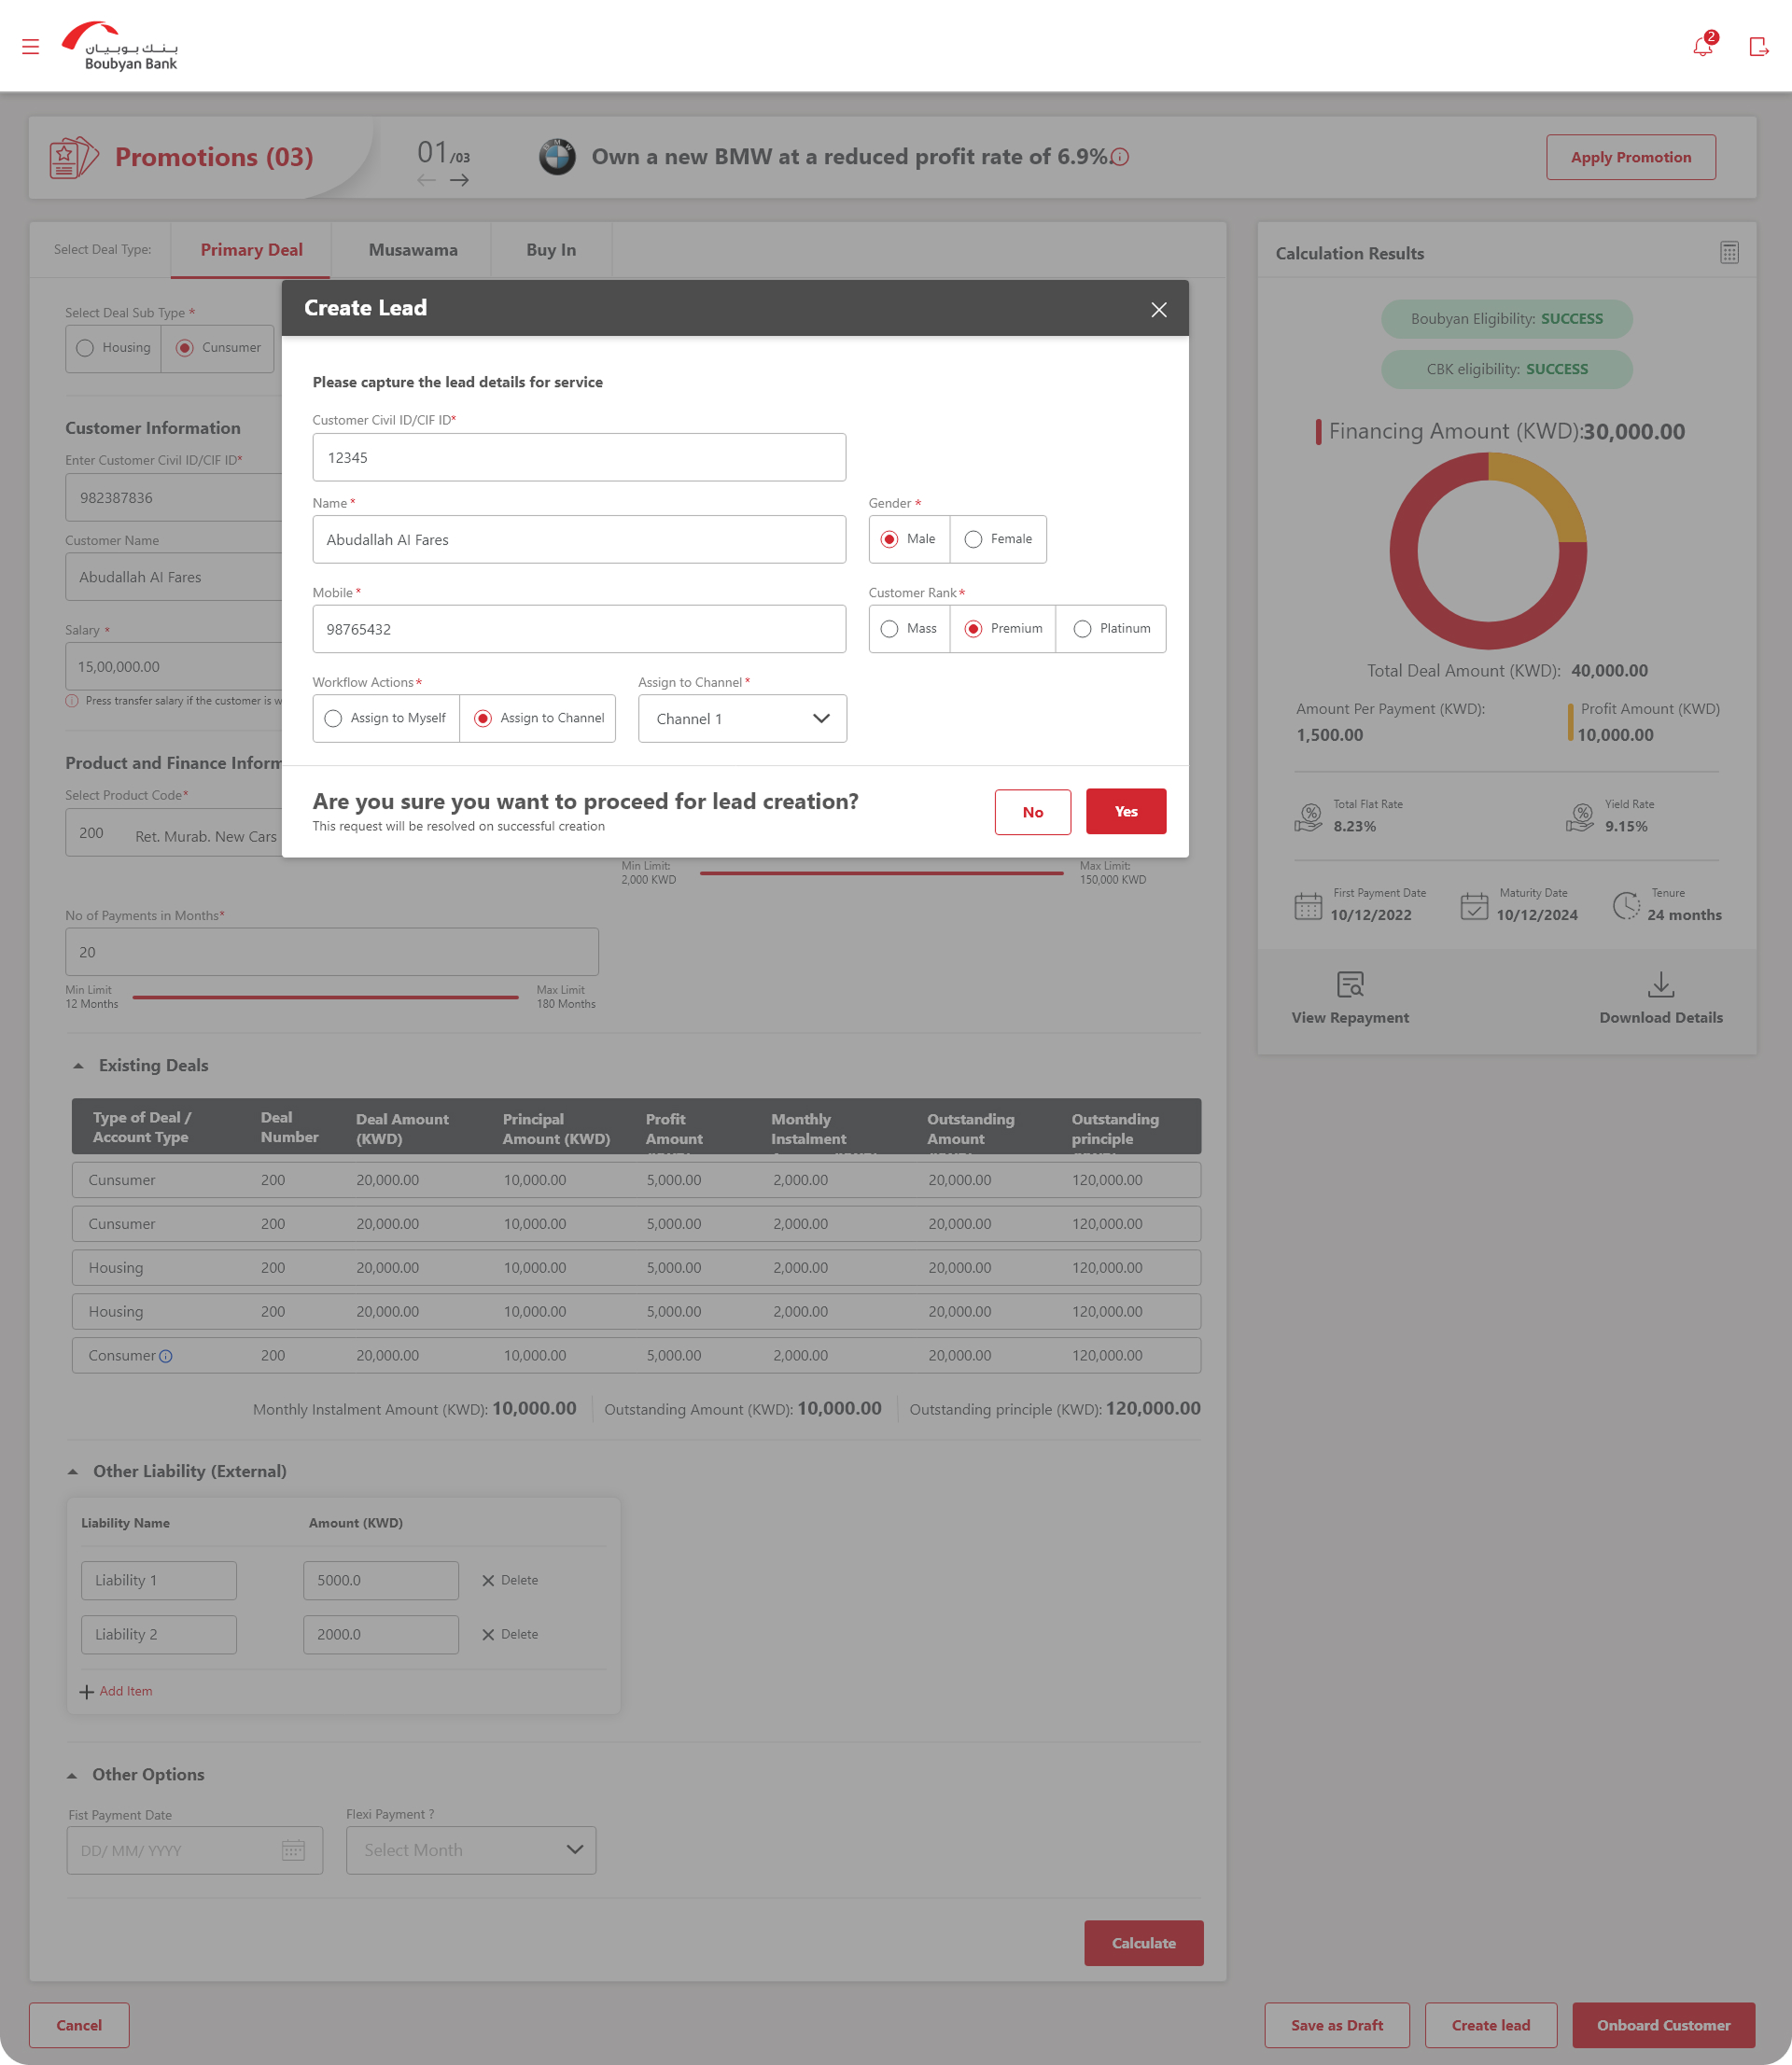Open the calculator icon in Calculation Results

[x=1729, y=253]
